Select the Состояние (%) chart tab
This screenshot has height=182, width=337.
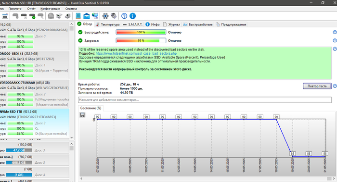(x=91, y=108)
